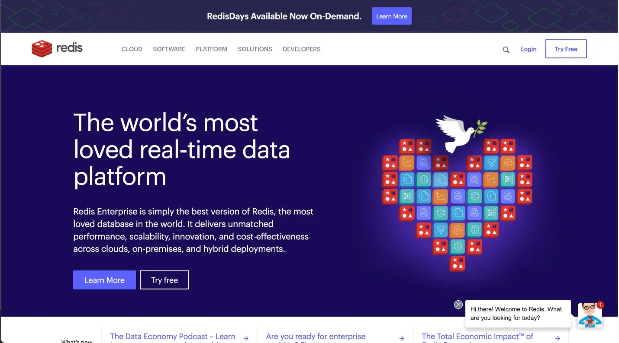Click the arrow beside Are you ready for enterprise
The image size is (619, 343).
tap(402, 338)
